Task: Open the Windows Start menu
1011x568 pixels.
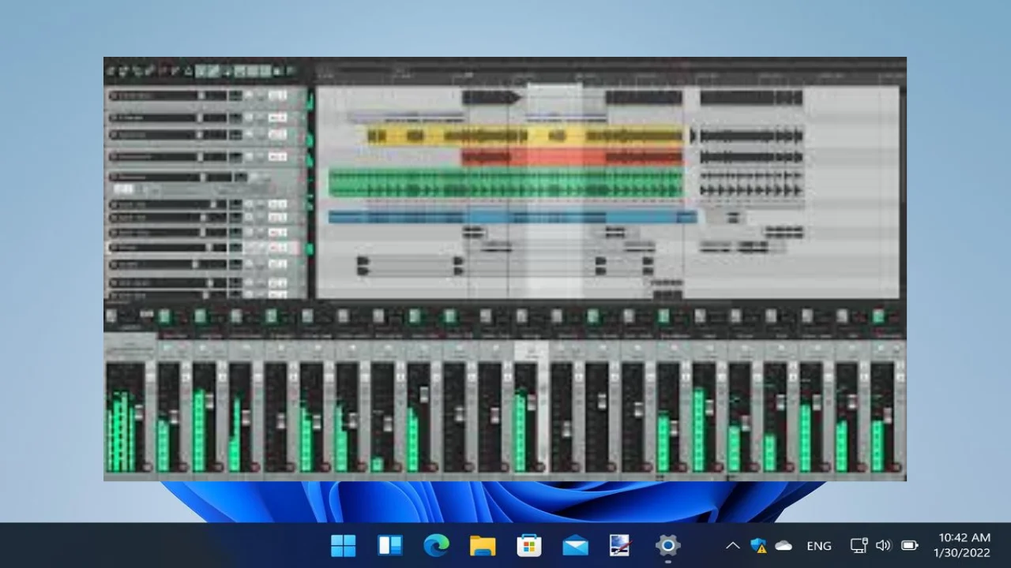Action: pyautogui.click(x=344, y=545)
